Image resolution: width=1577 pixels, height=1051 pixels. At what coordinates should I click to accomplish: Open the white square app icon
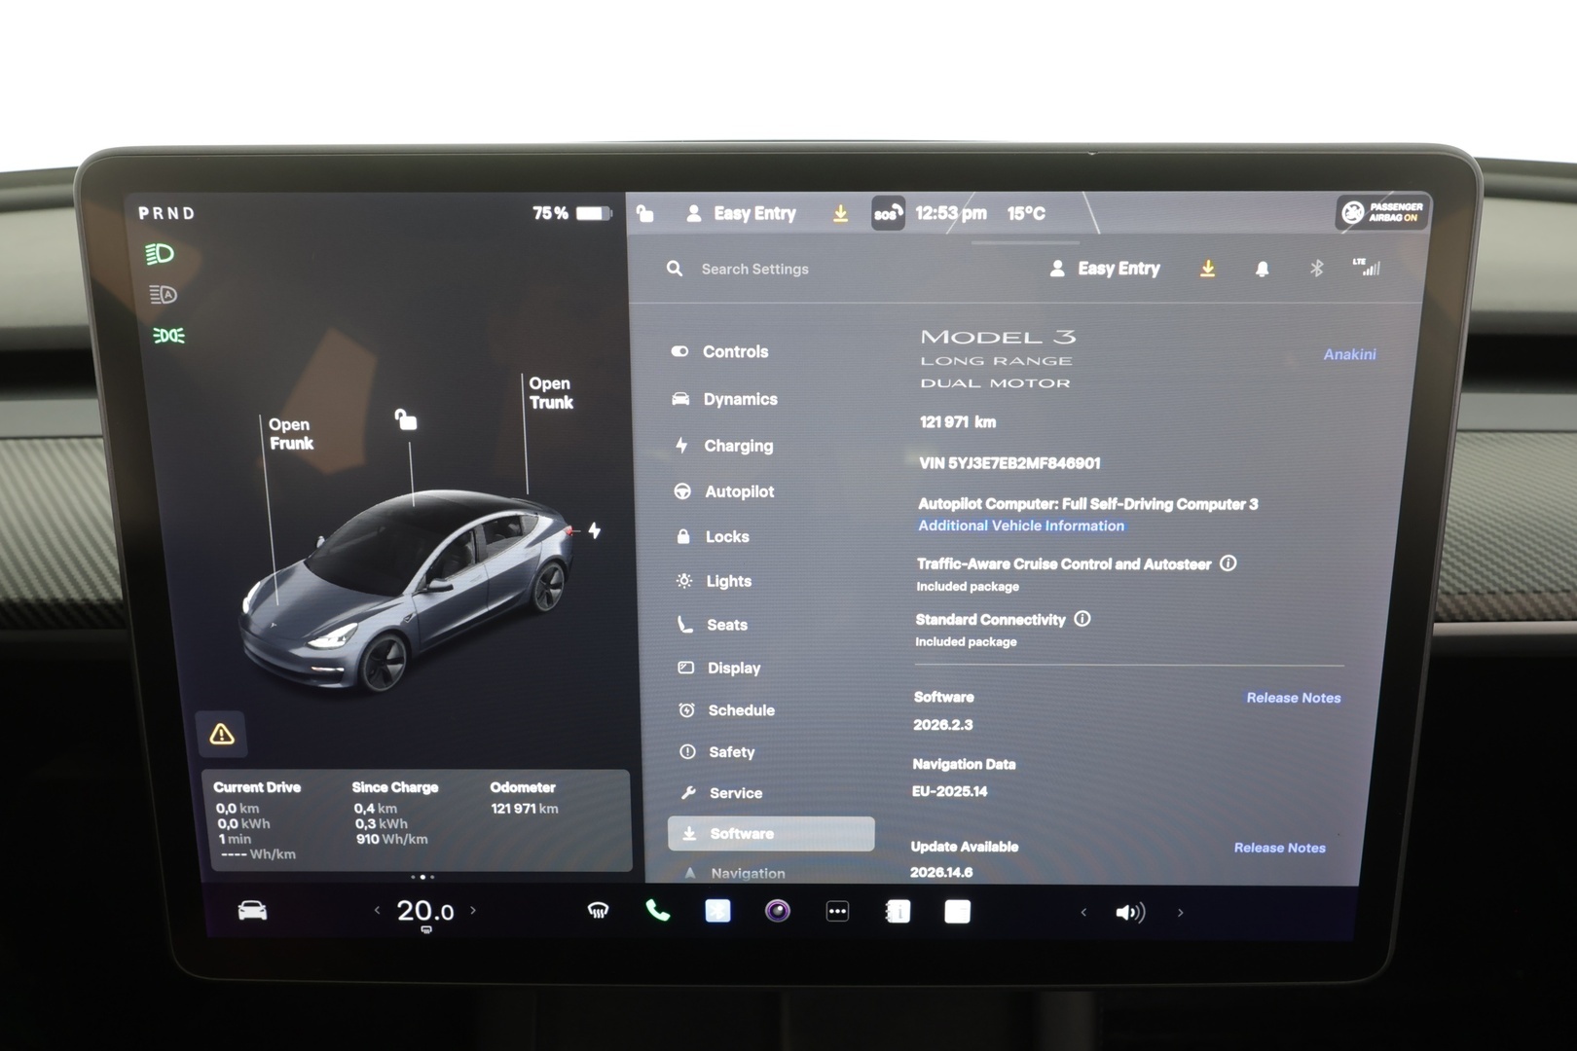coord(958,912)
